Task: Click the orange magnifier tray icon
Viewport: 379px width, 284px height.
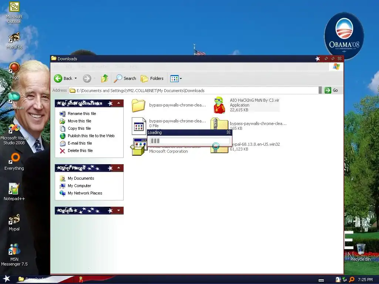Action: (x=352, y=280)
